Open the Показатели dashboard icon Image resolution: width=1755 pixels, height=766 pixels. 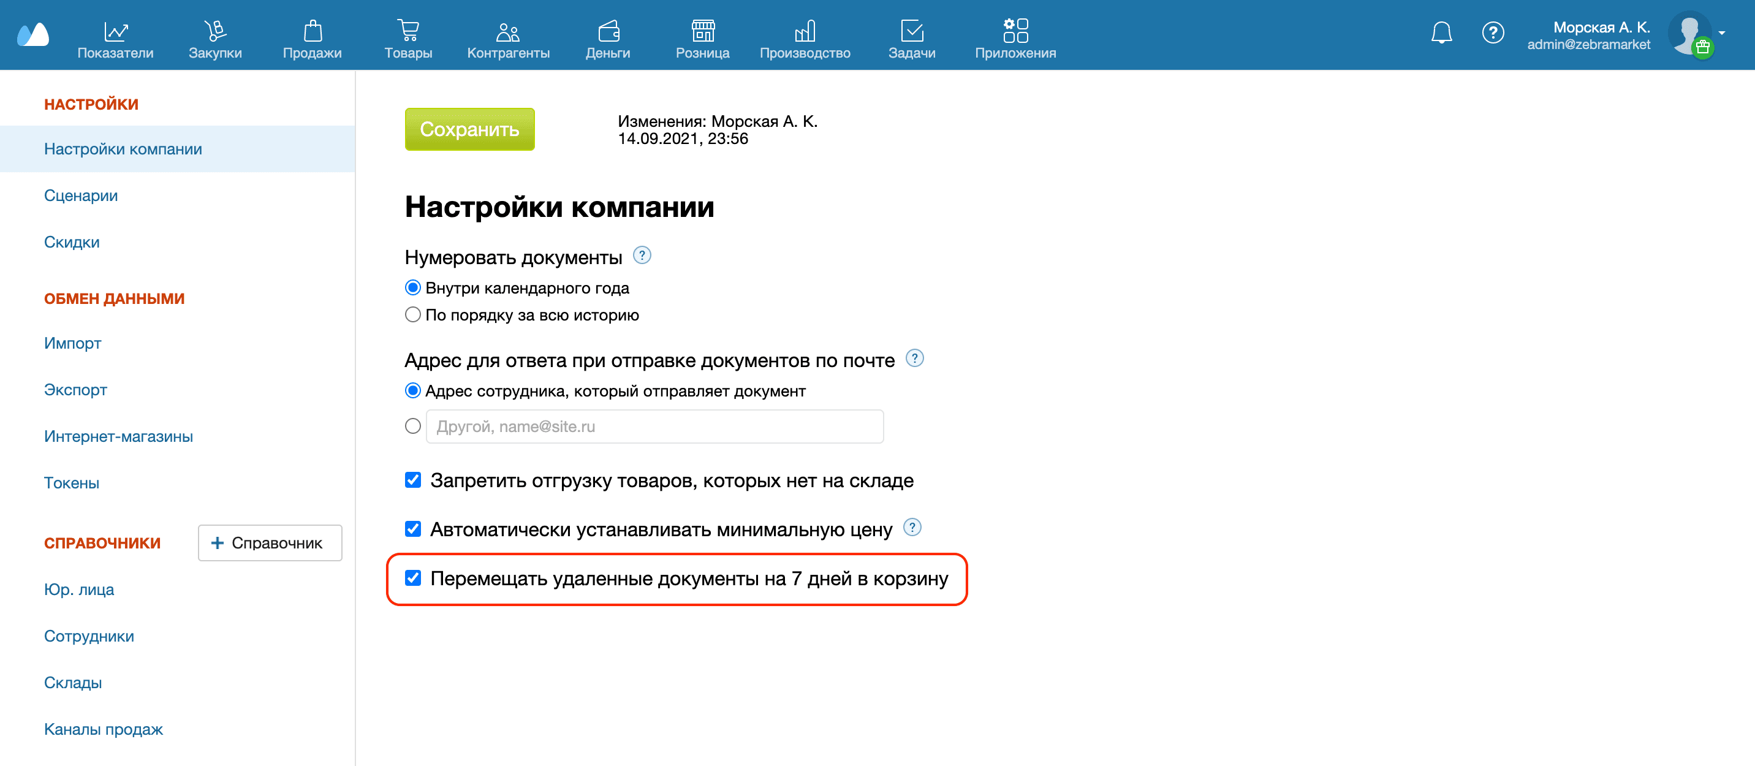pyautogui.click(x=116, y=31)
